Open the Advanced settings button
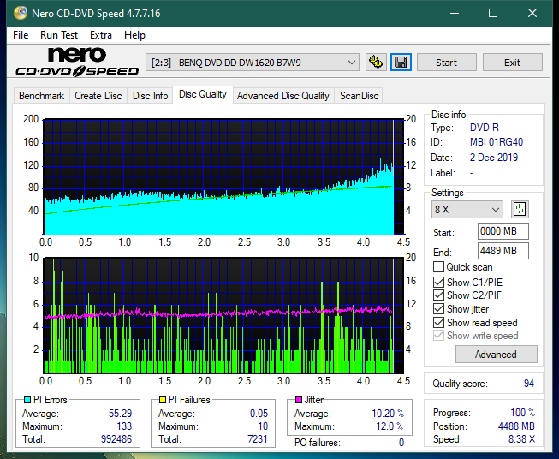Viewport: 559px width, 459px height. [496, 355]
